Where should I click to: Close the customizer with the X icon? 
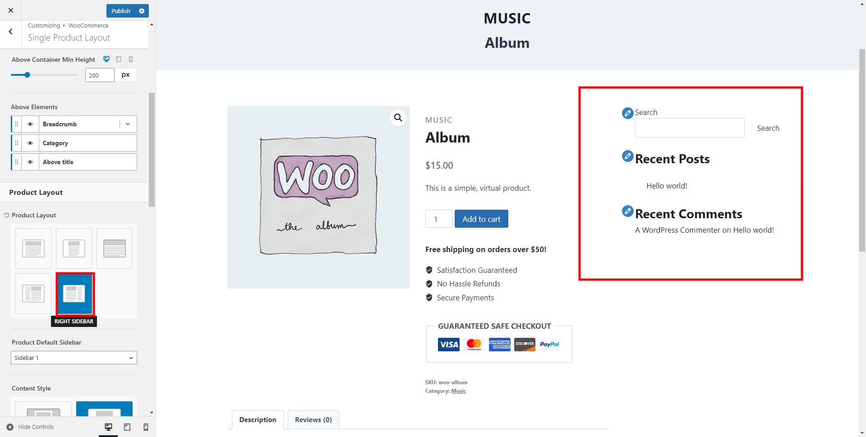(11, 10)
